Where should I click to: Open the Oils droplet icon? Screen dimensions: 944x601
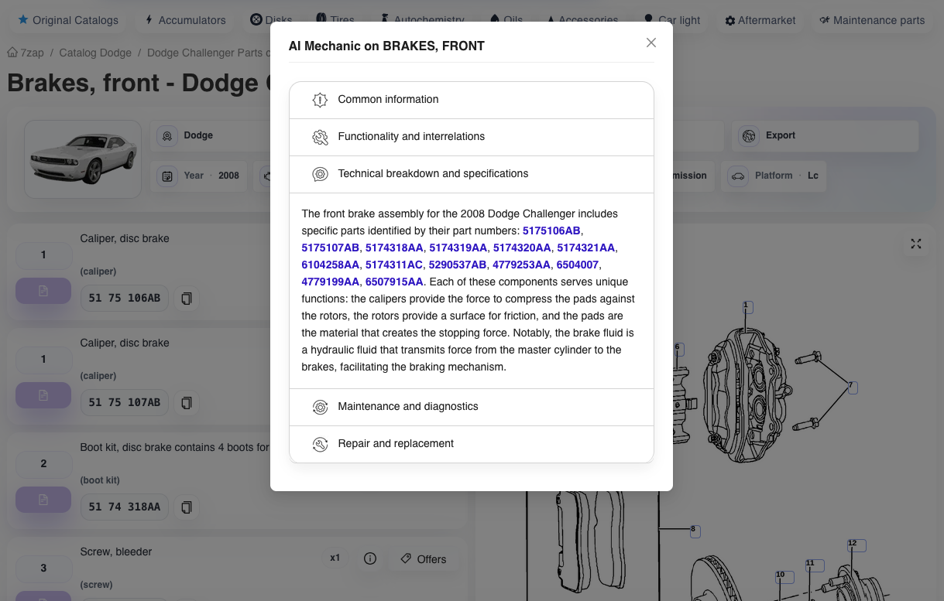tap(495, 20)
